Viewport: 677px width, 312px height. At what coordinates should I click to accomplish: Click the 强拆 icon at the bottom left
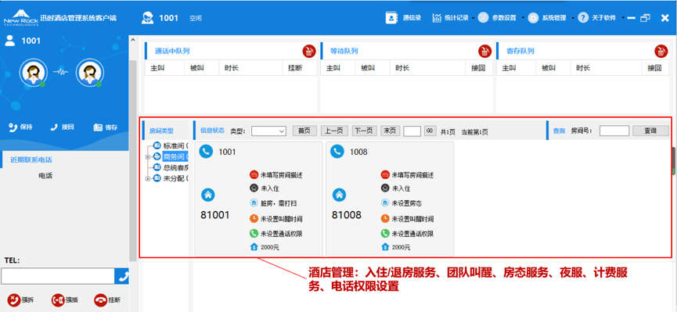(x=15, y=300)
